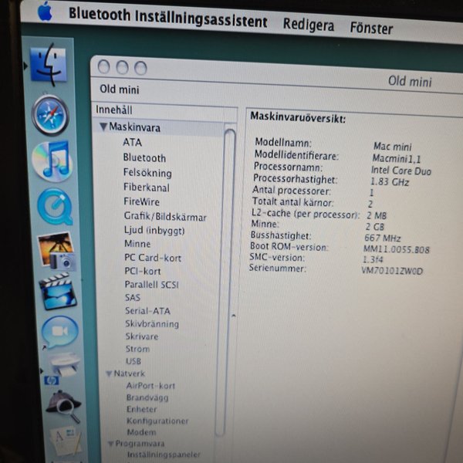Screen dimensions: 463x463
Task: Launch QuickTime Player from the Dock
Action: 54,207
